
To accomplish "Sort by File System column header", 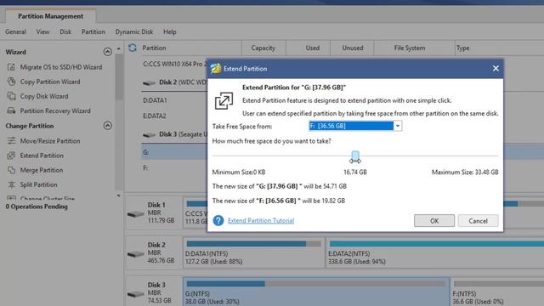I will pos(414,48).
